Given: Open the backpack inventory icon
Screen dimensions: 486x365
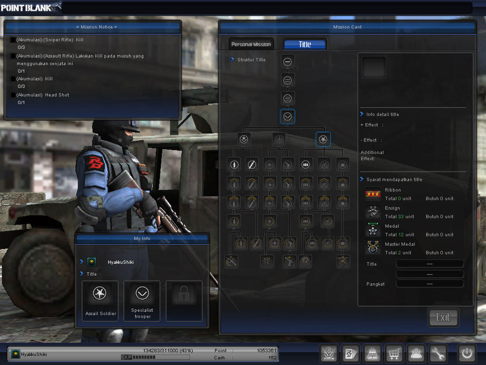Looking at the screenshot, I should click(x=372, y=354).
